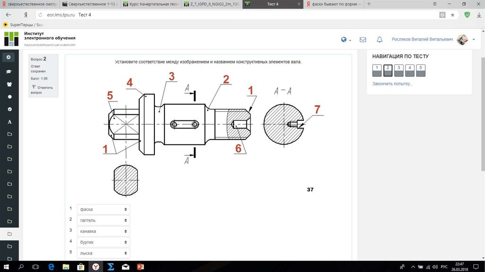
Task: Expand user profile menu arrow
Action: click(x=474, y=40)
